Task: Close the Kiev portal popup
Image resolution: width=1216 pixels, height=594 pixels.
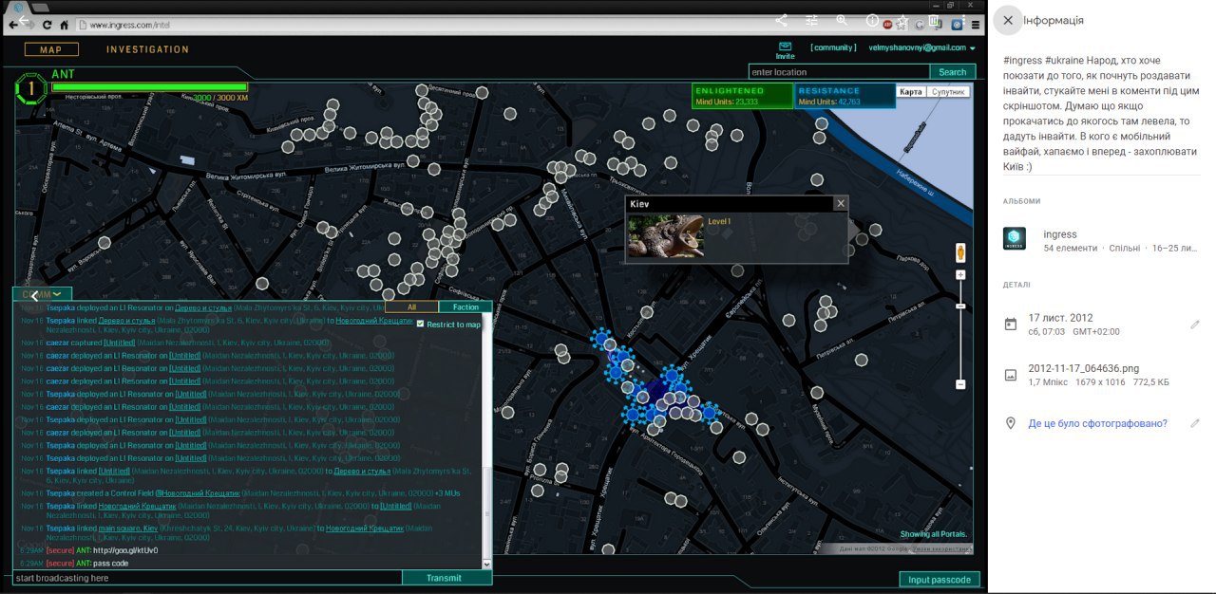Action: 840,203
